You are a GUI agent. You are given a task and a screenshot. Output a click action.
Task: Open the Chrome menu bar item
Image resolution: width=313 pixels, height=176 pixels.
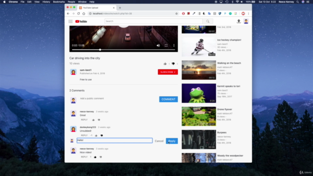(x=13, y=2)
